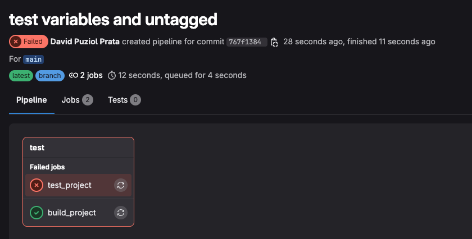Screen dimensions: 472x239
Task: Select the Pipeline tab
Action: 31,100
